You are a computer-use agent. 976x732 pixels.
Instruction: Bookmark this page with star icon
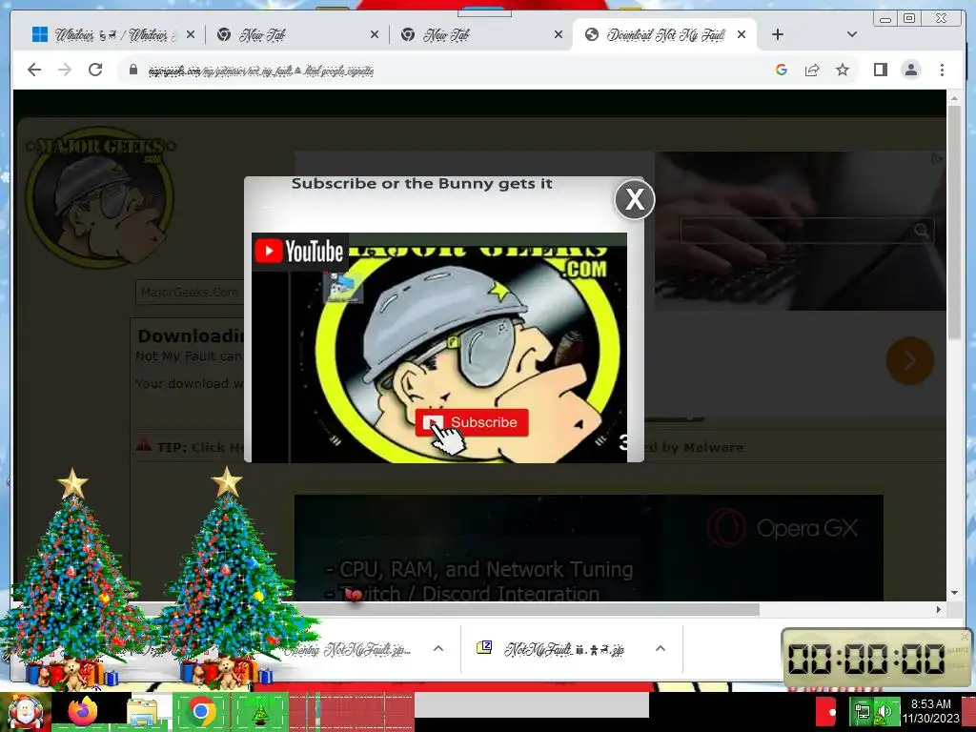tap(843, 70)
